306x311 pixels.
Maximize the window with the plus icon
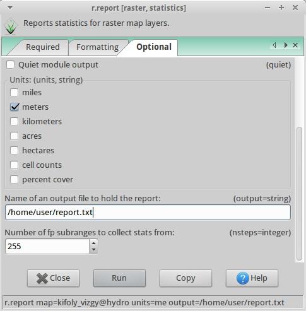coord(281,8)
